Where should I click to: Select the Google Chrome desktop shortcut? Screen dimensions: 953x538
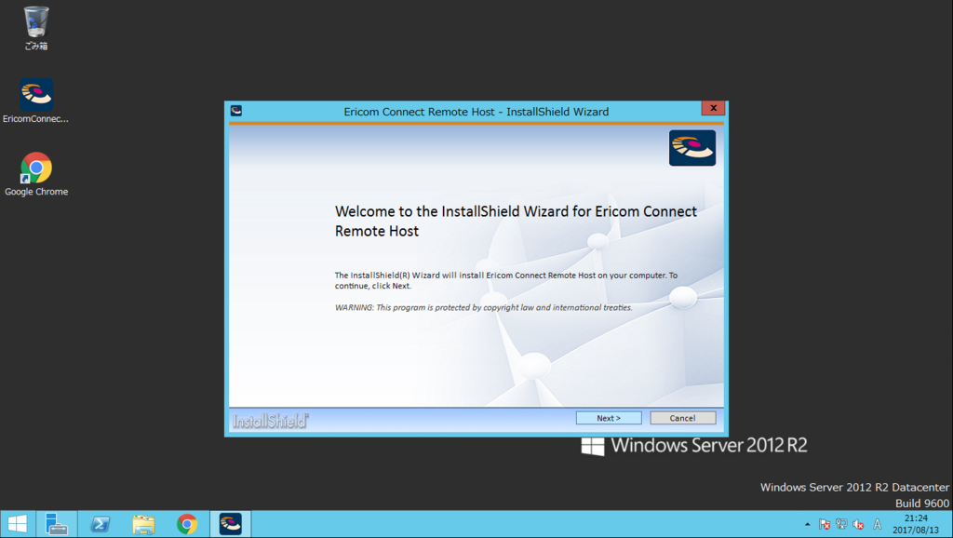36,174
